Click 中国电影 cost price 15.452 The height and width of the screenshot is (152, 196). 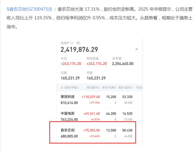(x=128, y=119)
